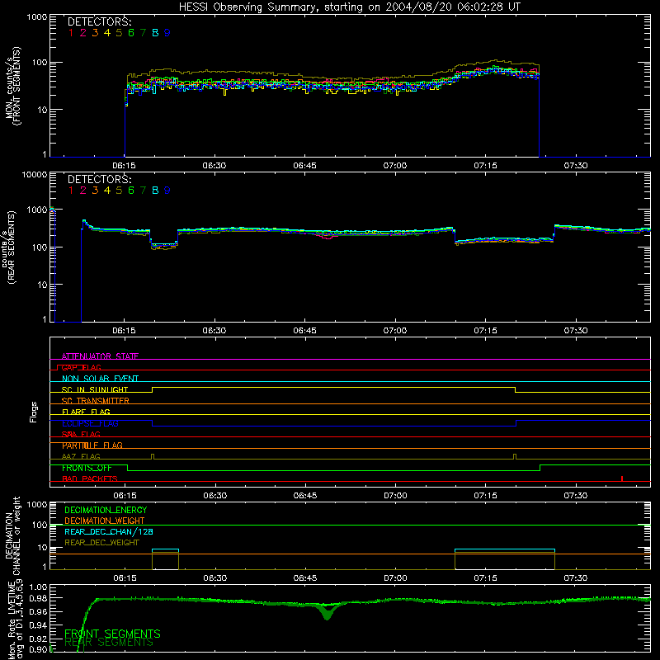Click the cyan REAR_DEC_CHAN step near 06:20

[x=165, y=549]
